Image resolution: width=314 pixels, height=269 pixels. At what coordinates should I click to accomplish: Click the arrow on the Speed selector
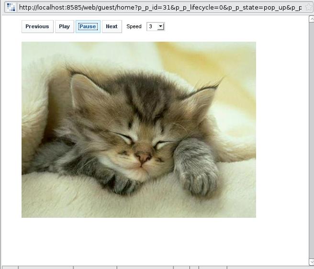[x=161, y=27]
